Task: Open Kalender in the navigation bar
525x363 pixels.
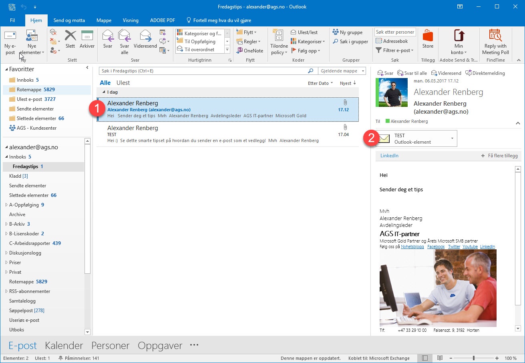Action: (x=64, y=345)
